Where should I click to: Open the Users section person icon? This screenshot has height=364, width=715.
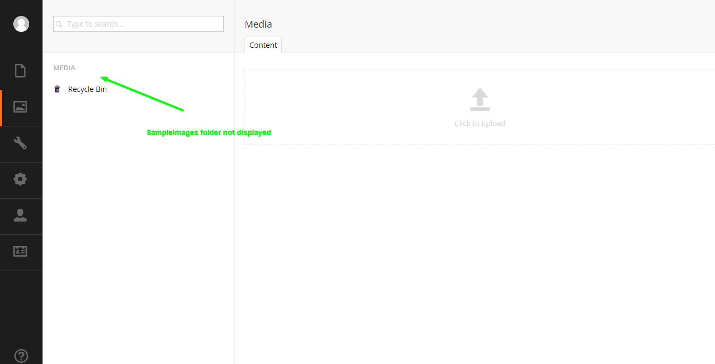coord(20,215)
